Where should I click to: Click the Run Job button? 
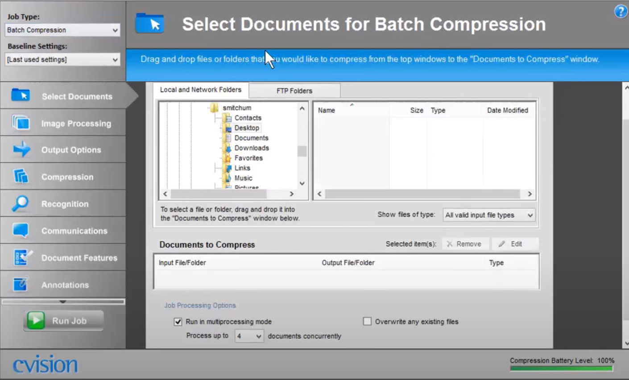point(63,320)
